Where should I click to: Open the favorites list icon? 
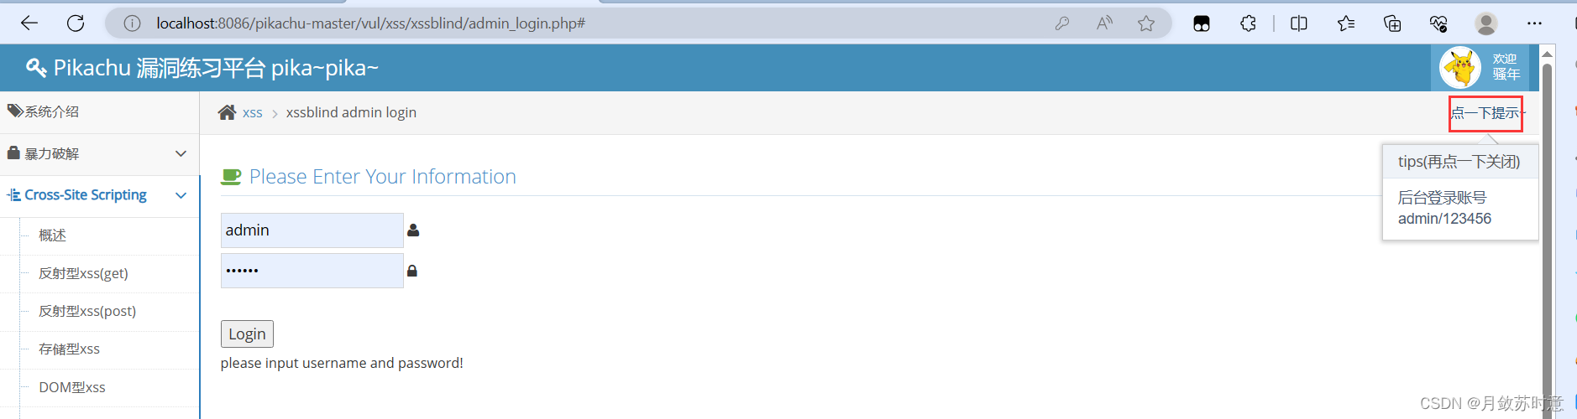pyautogui.click(x=1346, y=23)
